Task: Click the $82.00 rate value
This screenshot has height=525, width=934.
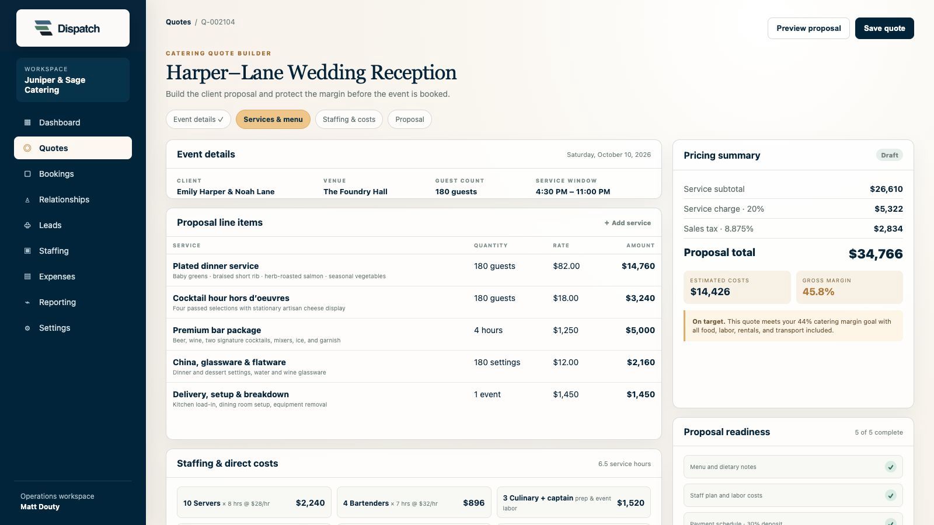Action: click(566, 266)
